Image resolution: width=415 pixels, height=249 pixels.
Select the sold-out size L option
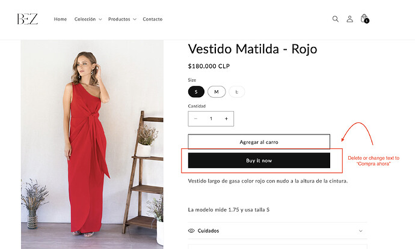point(237,92)
